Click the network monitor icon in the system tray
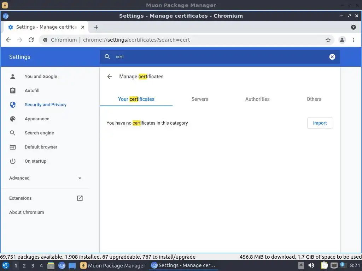 click(x=334, y=266)
